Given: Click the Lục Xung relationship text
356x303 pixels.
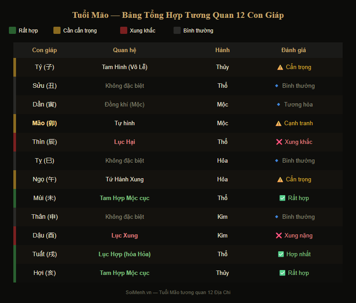Looking at the screenshot, I should (125, 236).
